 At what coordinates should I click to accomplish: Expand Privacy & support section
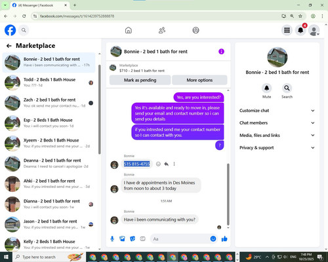(277, 147)
